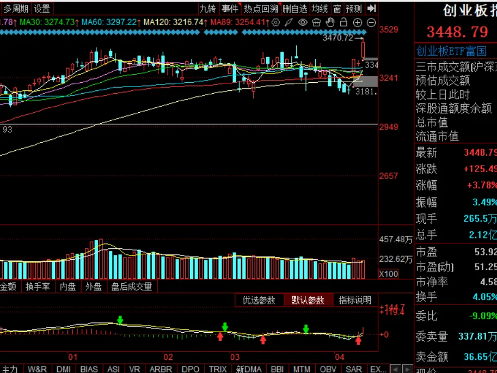Select the SAR indicator tab

coord(353,369)
